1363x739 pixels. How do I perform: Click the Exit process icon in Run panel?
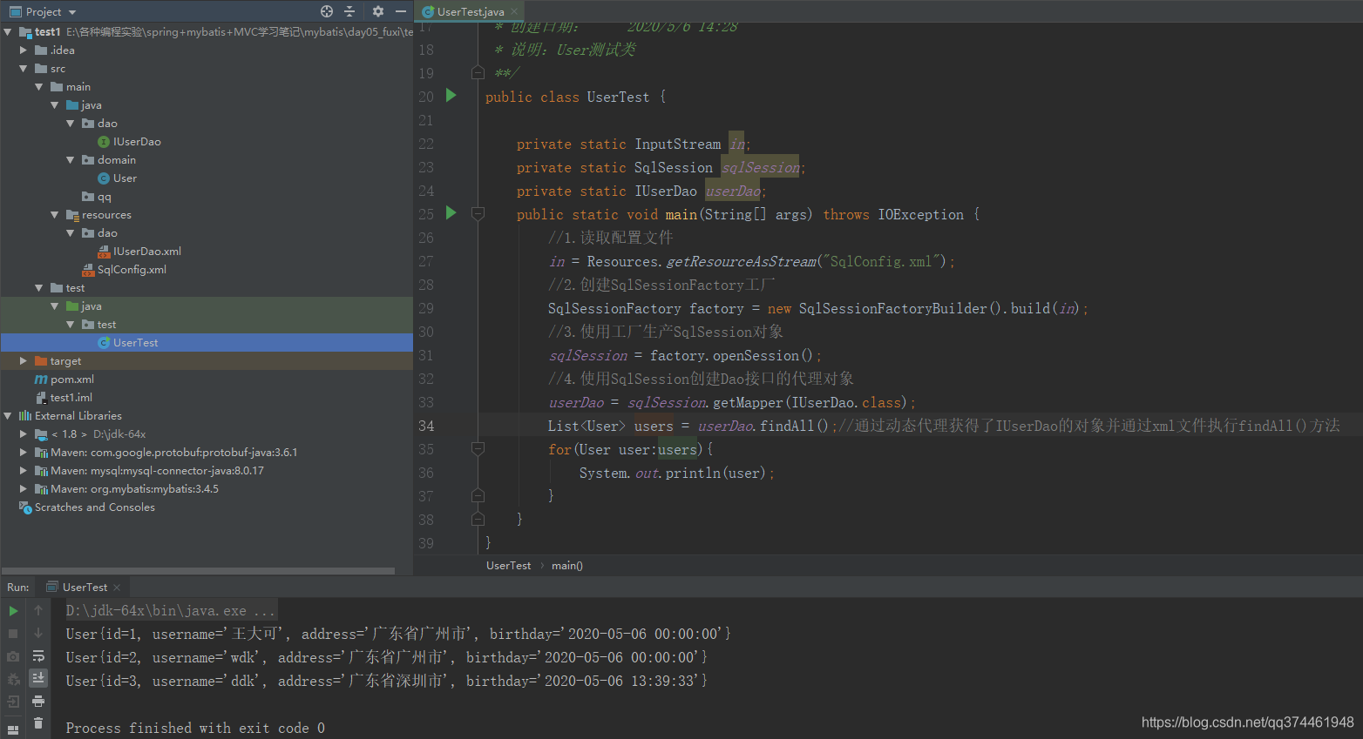click(x=13, y=702)
